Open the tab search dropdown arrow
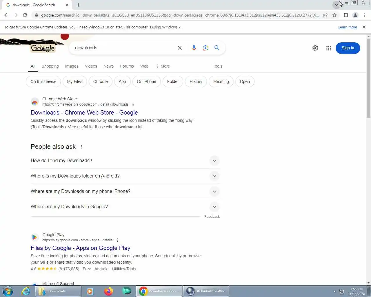The image size is (371, 297). pos(336,5)
